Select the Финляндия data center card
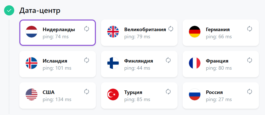This screenshot has height=115, width=265. tap(139, 64)
